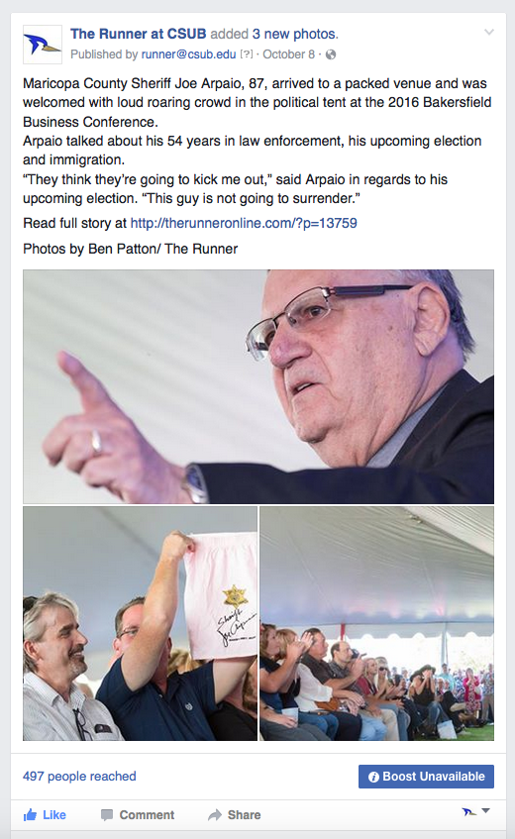Click the info icon in Boost Unavailable
The image size is (515, 839).
pyautogui.click(x=373, y=777)
